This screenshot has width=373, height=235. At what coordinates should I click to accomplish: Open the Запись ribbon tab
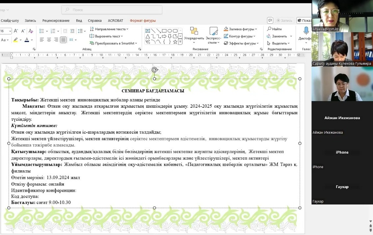[x=30, y=21]
